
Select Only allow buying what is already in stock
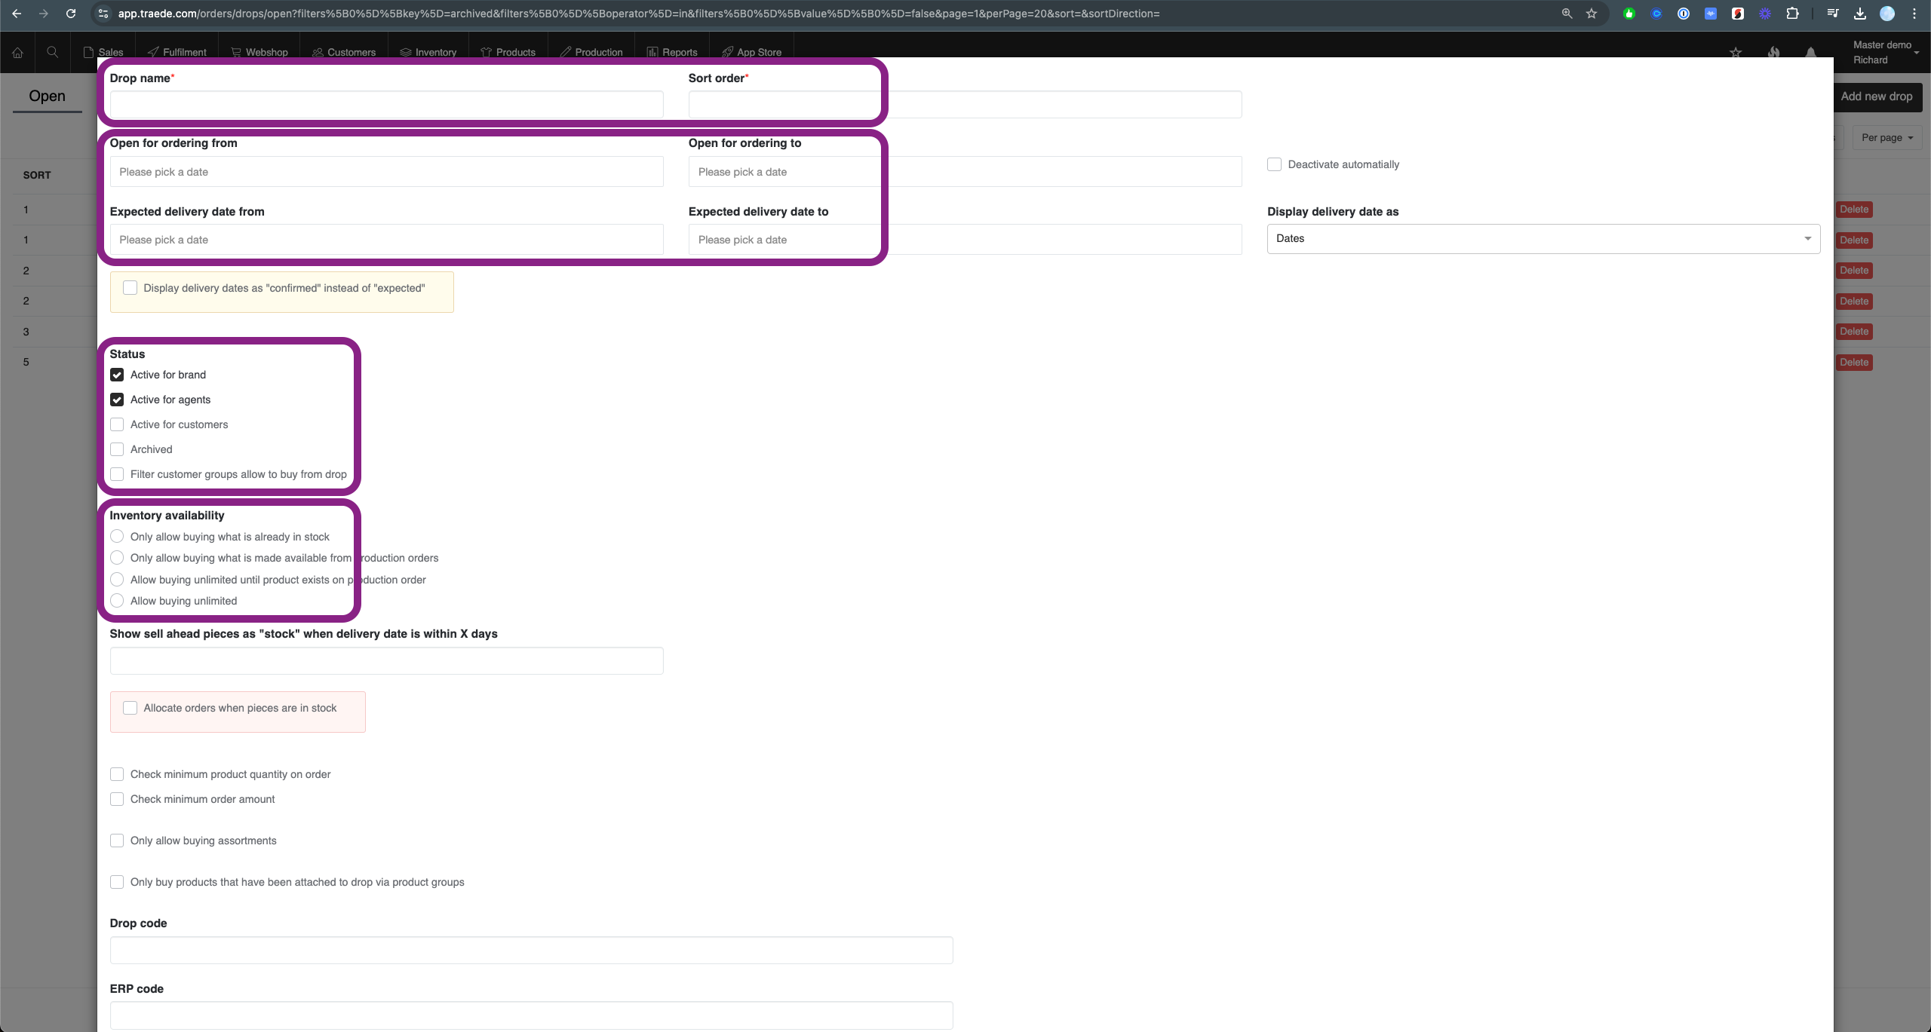point(117,537)
